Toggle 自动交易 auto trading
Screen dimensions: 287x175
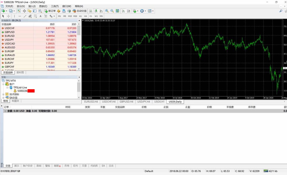click(x=80, y=11)
